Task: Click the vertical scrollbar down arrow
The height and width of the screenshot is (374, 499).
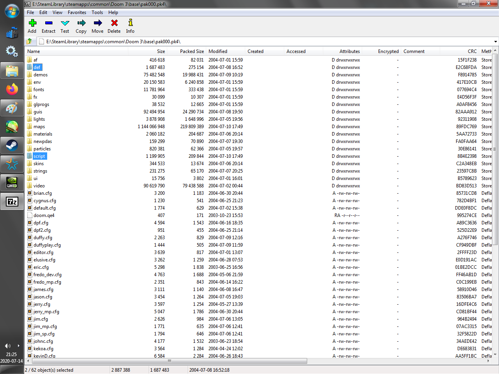Action: tap(495, 355)
